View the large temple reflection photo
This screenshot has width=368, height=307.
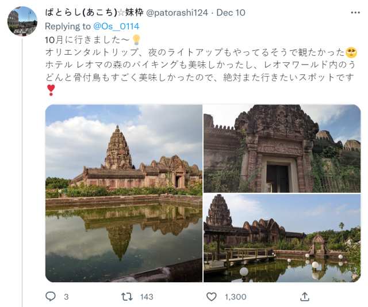124,193
